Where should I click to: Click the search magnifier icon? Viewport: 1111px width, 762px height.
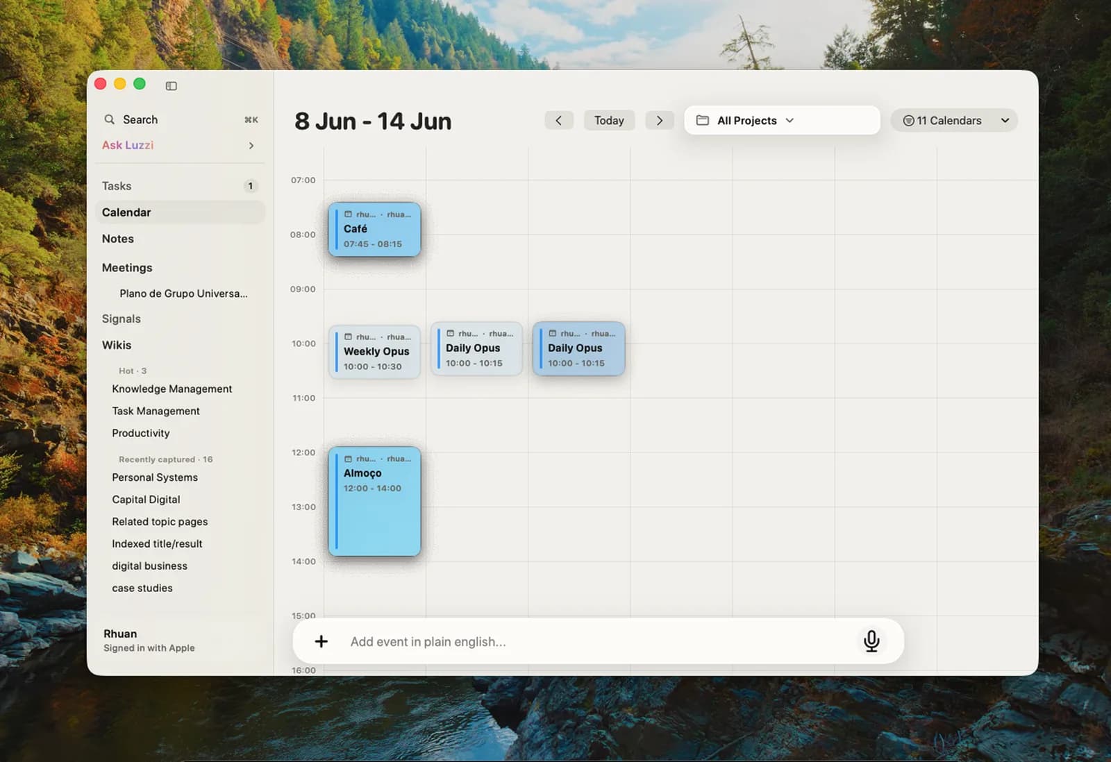(110, 119)
